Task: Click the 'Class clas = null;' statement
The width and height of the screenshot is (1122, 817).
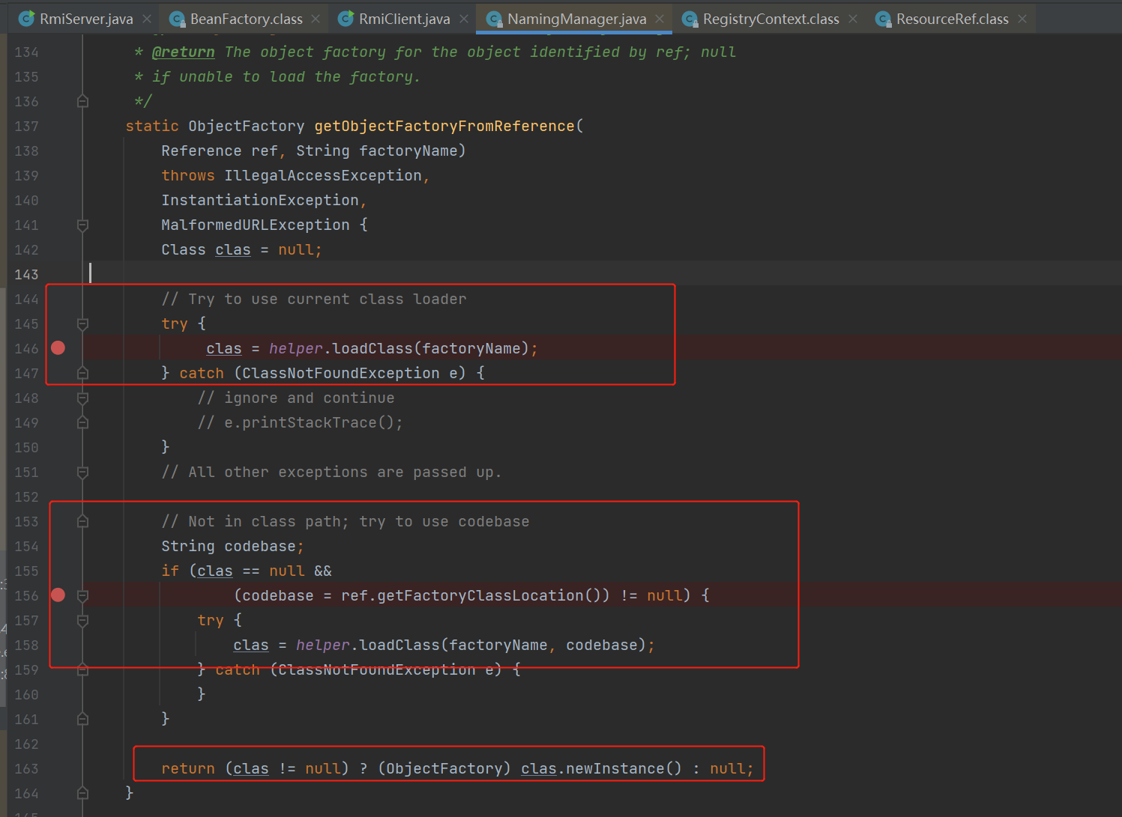Action: pos(241,249)
